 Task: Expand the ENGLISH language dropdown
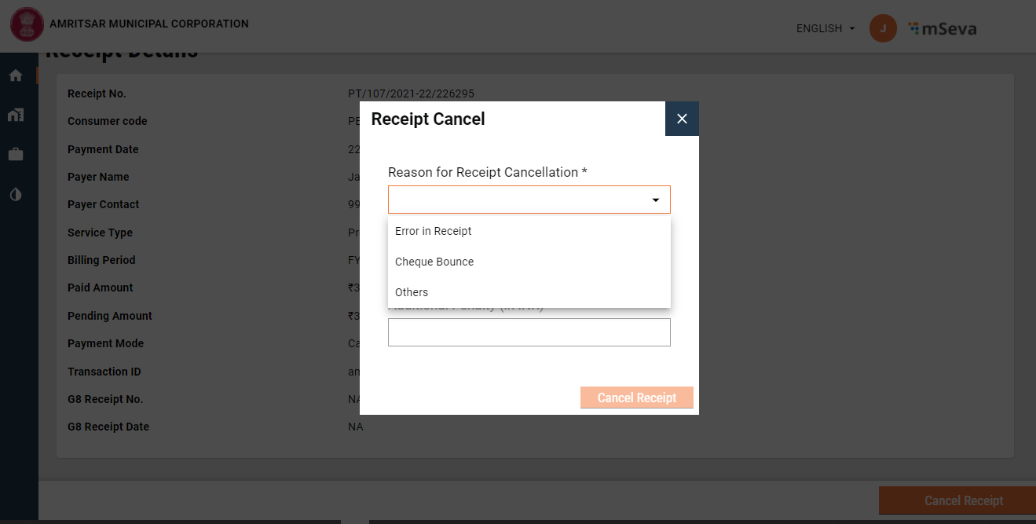click(x=825, y=29)
